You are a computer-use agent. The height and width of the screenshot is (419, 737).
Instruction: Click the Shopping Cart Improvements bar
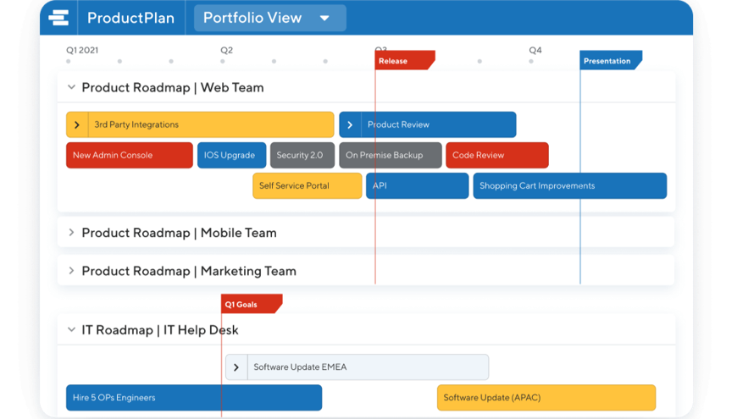[569, 186]
